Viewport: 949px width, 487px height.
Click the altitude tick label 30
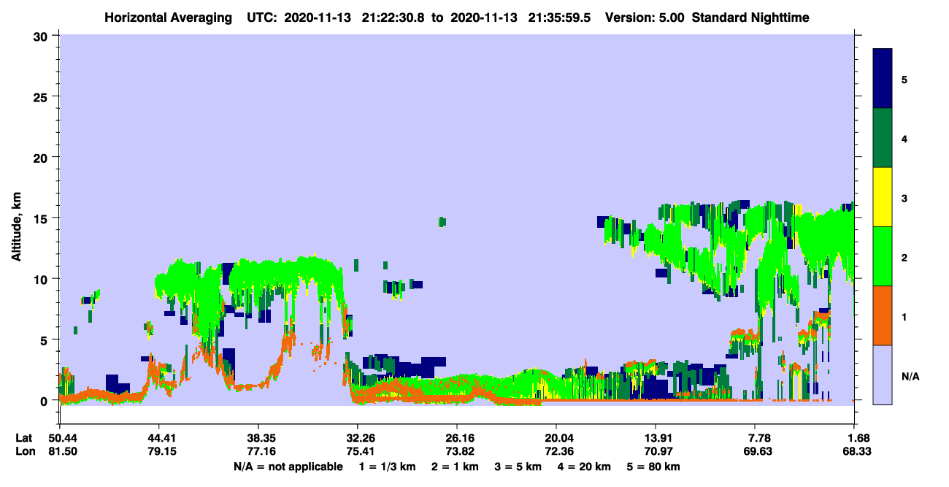[42, 36]
